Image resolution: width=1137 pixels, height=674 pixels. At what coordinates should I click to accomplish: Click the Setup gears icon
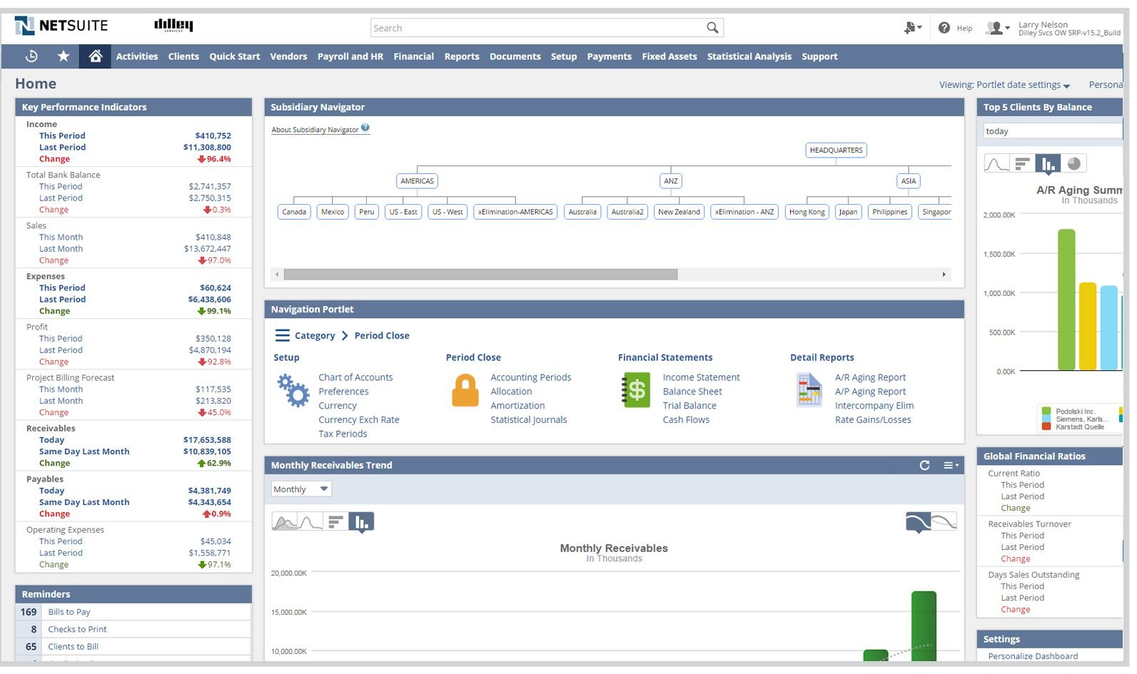293,391
